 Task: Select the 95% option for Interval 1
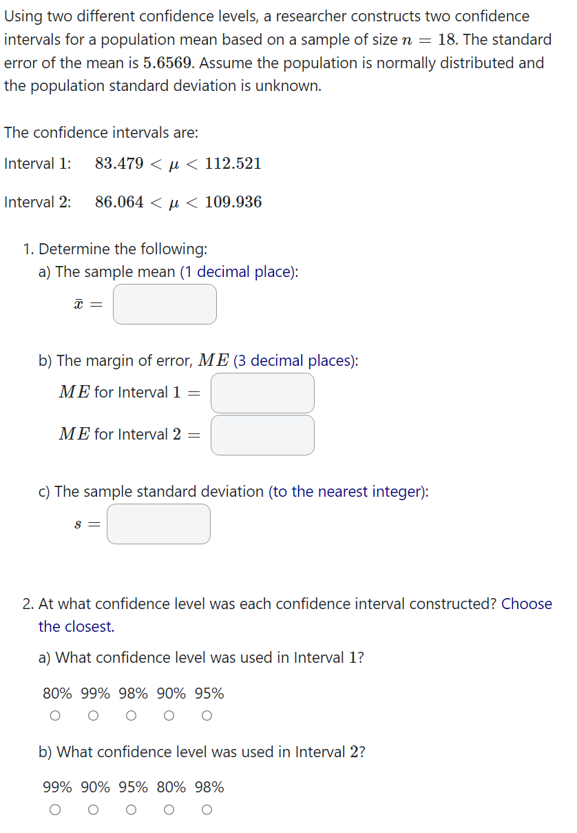[x=207, y=715]
